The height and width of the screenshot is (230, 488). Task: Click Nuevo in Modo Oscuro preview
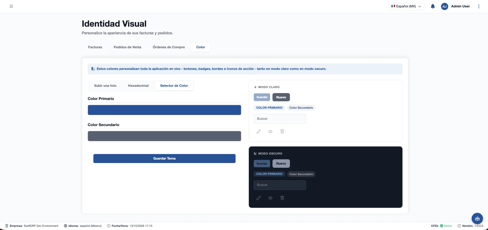(281, 164)
